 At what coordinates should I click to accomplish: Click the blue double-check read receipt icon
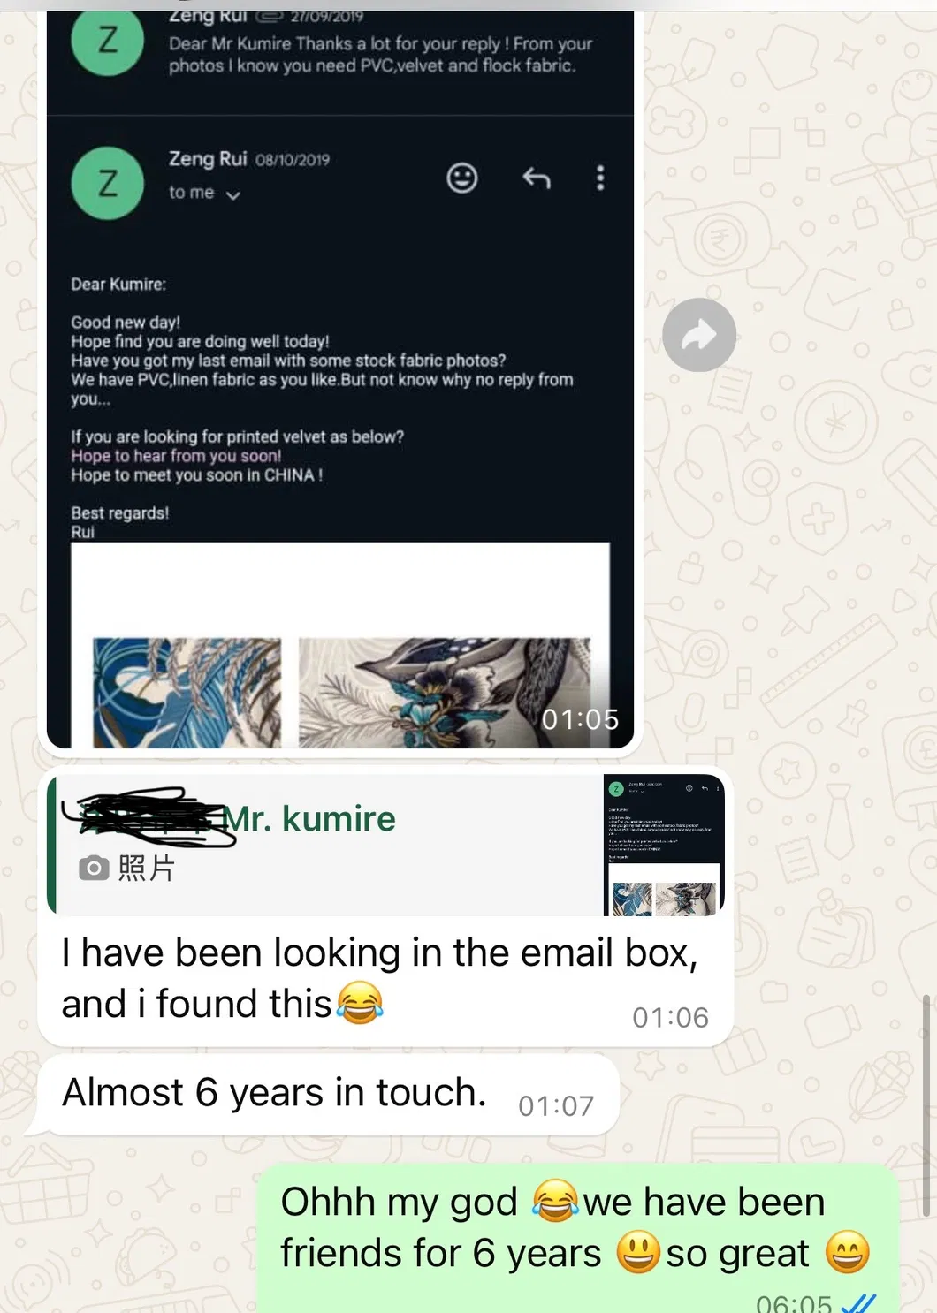point(857,1303)
